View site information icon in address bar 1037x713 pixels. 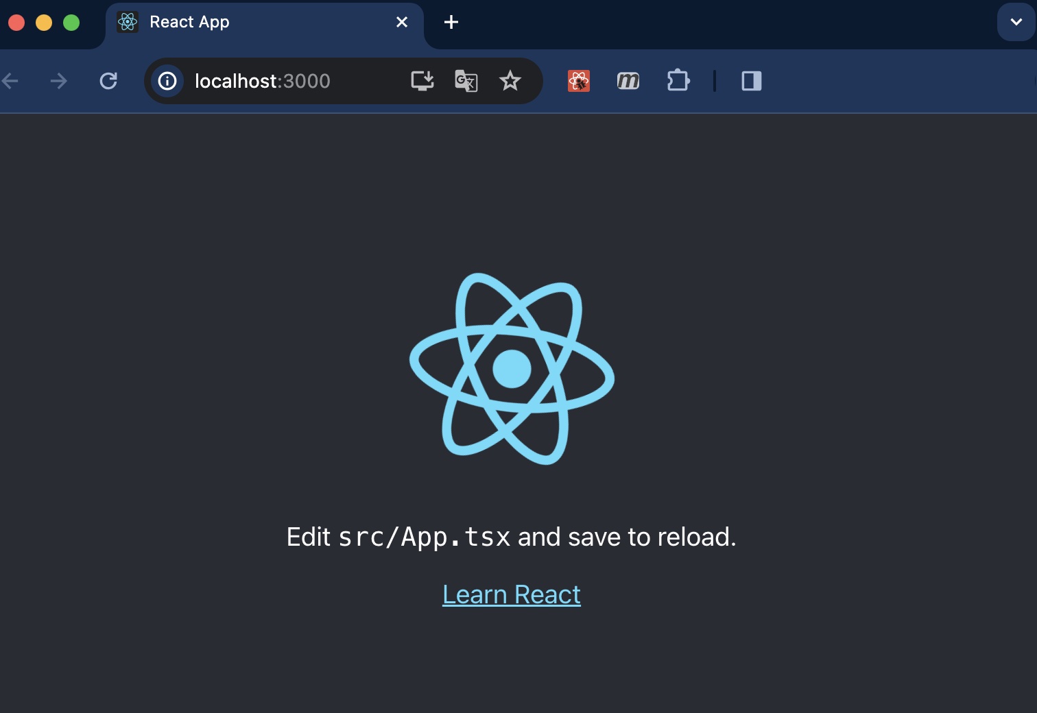click(167, 81)
